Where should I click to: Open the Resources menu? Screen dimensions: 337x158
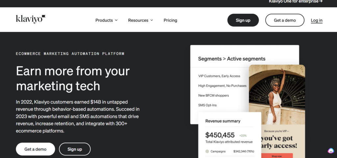coord(138,20)
